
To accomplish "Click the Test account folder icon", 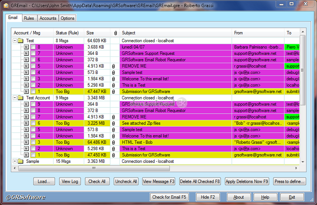I will click(21, 41).
